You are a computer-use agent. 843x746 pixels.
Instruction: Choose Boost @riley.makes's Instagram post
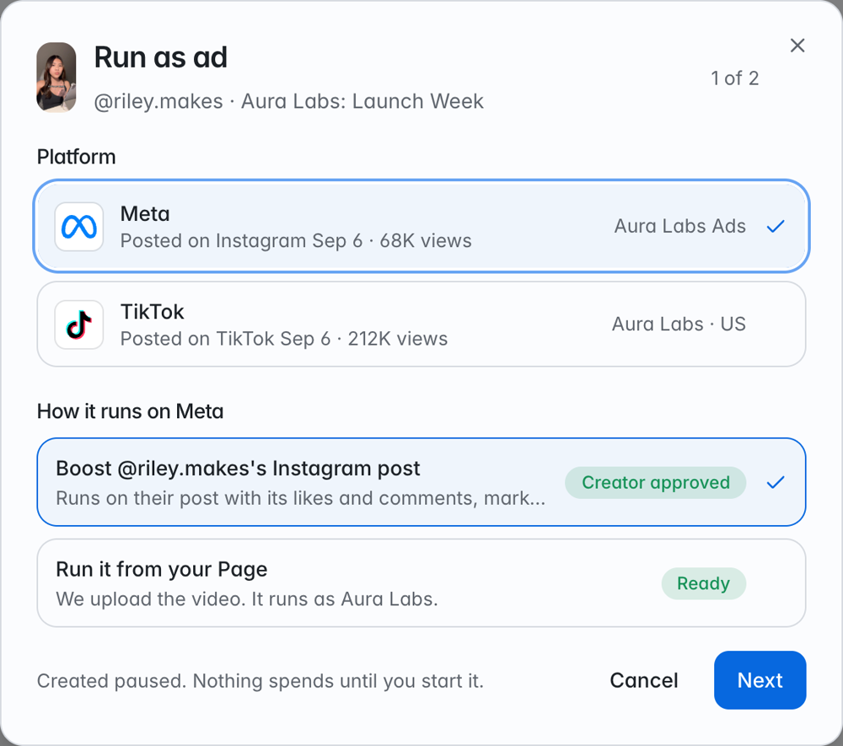click(x=421, y=482)
